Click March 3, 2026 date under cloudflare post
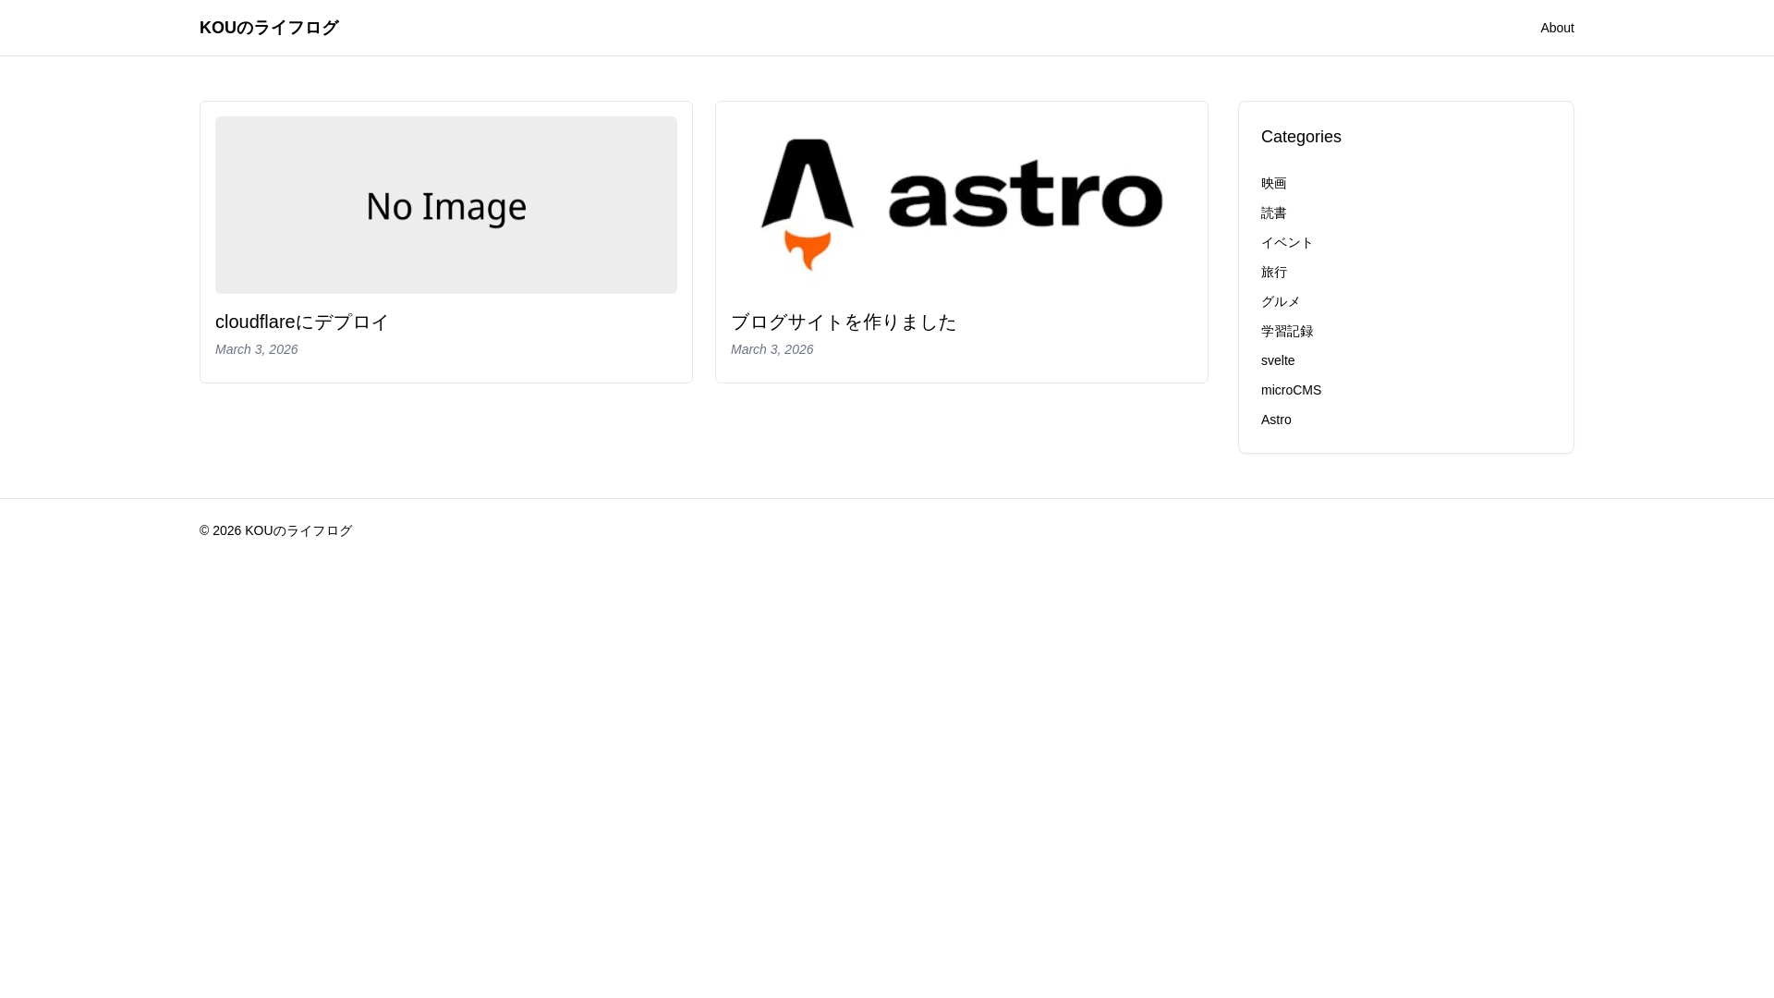Image resolution: width=1774 pixels, height=998 pixels. click(x=257, y=349)
